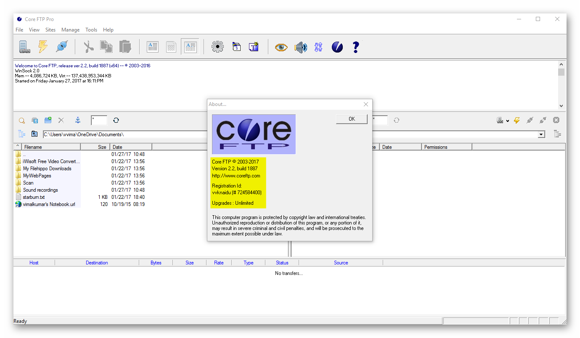Image resolution: width=580 pixels, height=338 pixels.
Task: Click the second gray remote plug icon
Action: pyautogui.click(x=543, y=120)
